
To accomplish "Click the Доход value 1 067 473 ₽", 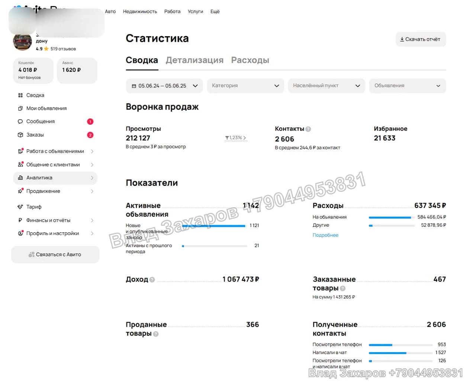I will (241, 279).
